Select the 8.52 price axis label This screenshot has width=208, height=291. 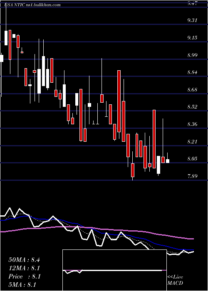click(192, 107)
